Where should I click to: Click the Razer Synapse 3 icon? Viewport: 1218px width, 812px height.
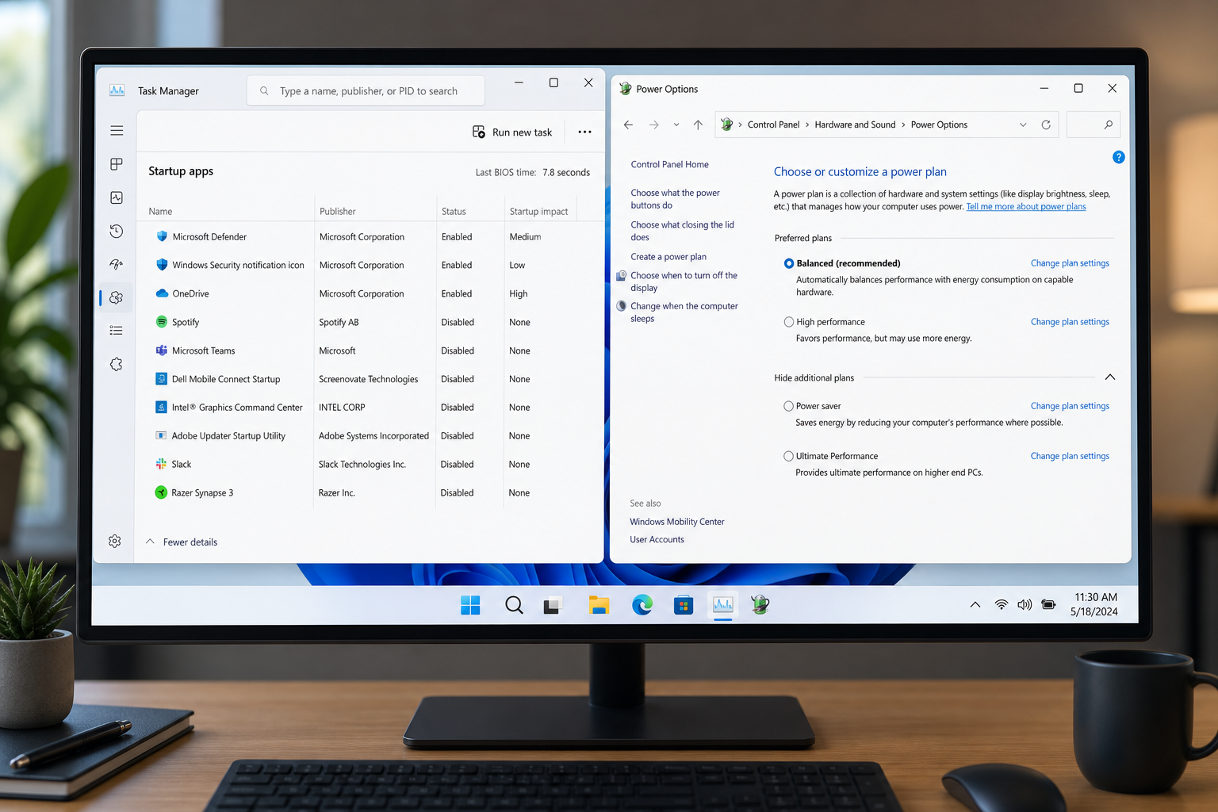click(161, 492)
